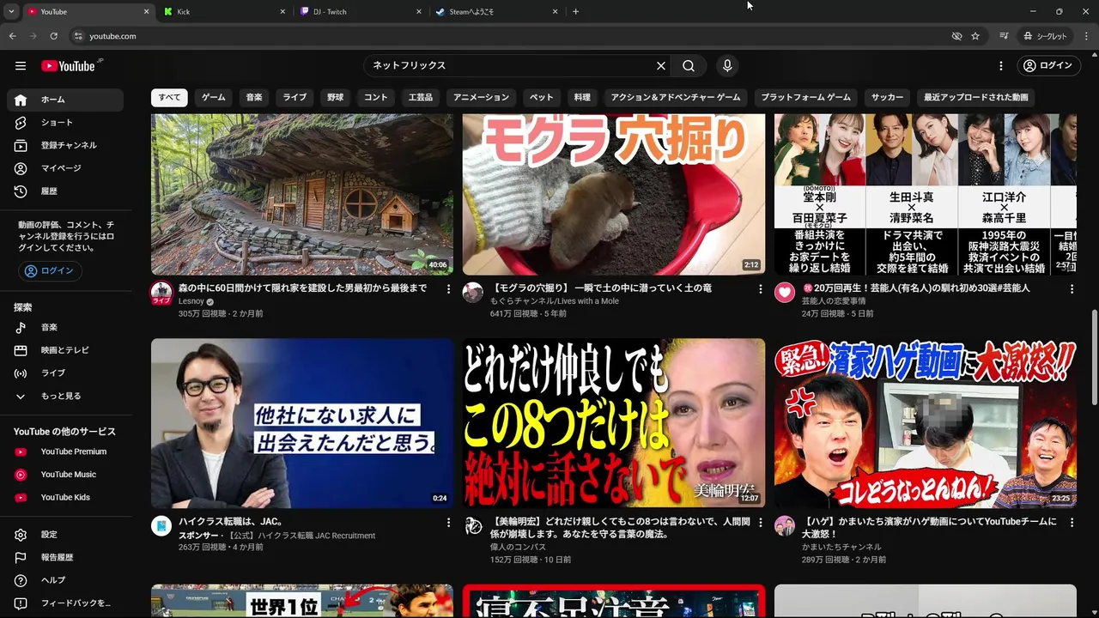Select the 野球 filter chip
Viewport: 1099px width, 618px height.
335,98
